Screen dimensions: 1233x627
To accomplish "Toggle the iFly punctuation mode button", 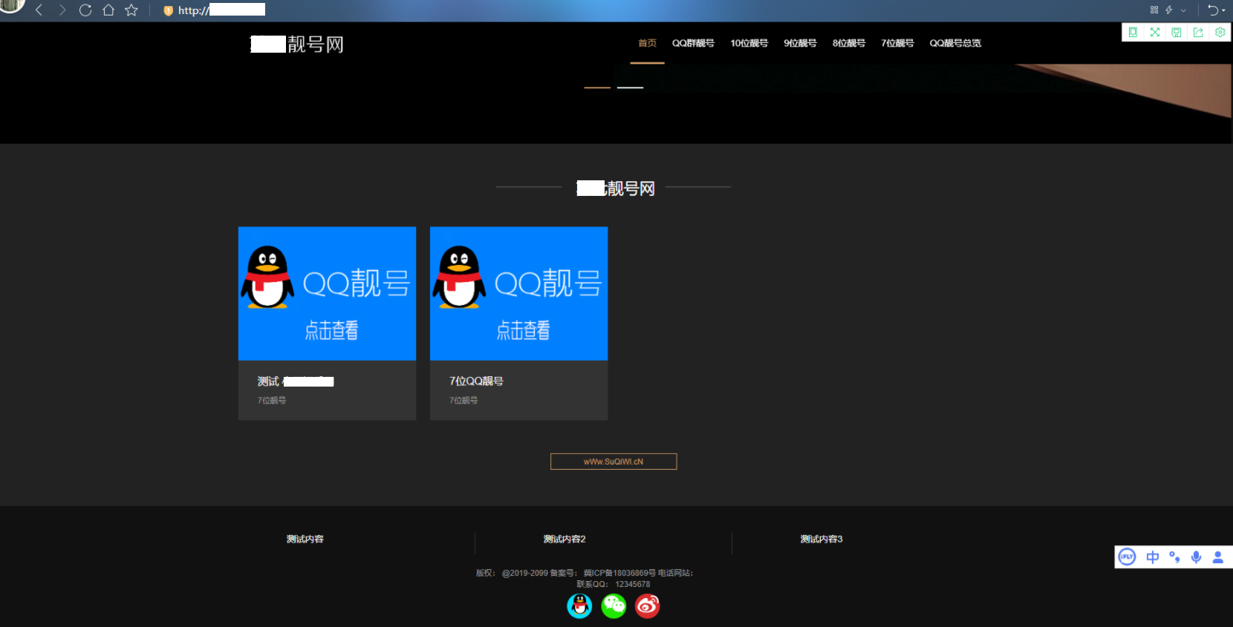I will click(x=1174, y=557).
